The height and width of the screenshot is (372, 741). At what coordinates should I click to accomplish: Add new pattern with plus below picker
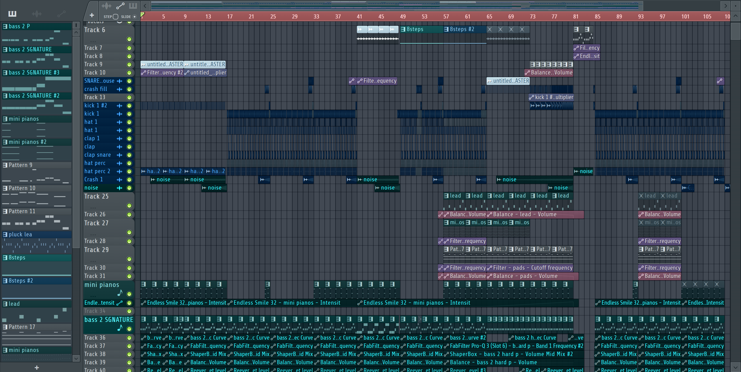37,367
